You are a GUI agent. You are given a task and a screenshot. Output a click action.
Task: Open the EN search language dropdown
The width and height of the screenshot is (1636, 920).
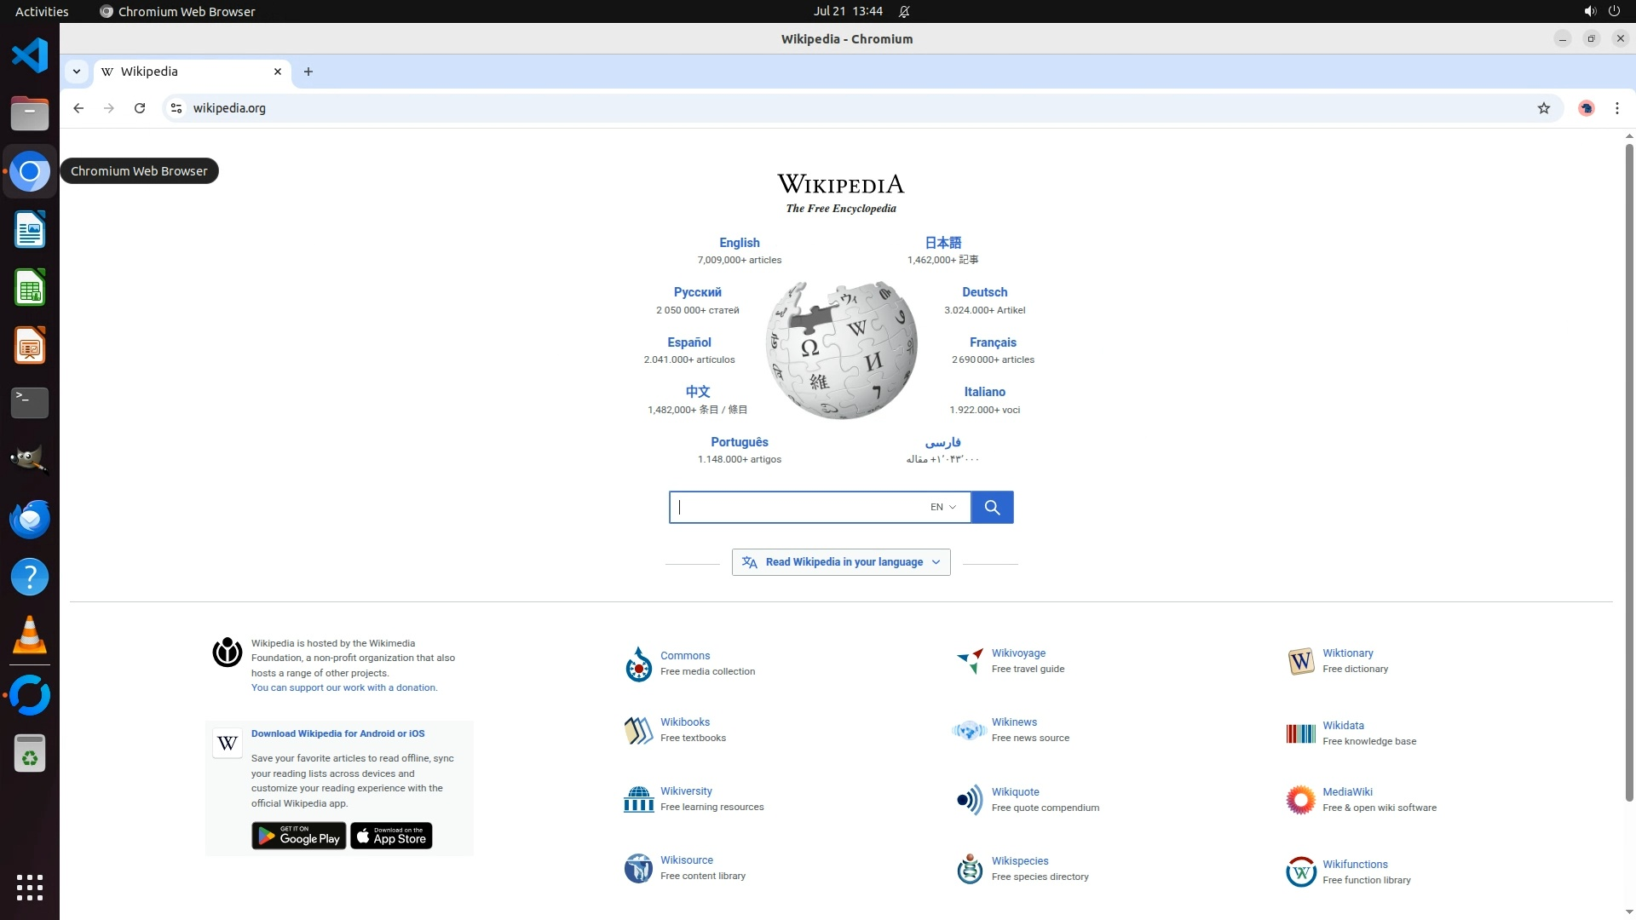(942, 508)
